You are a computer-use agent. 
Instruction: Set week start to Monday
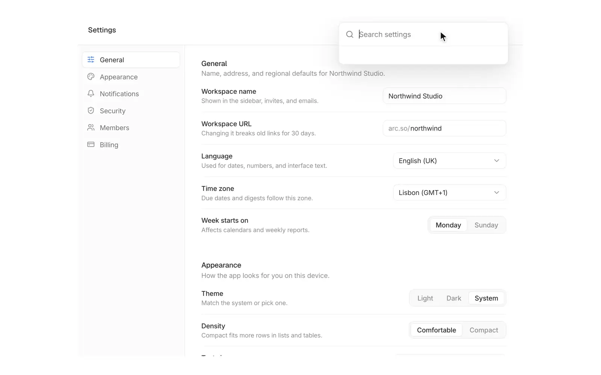click(x=448, y=225)
